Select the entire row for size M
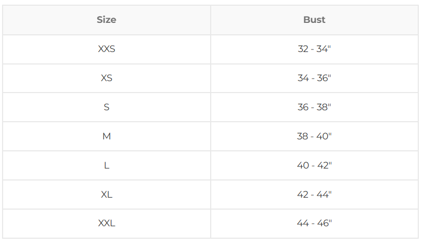The width and height of the screenshot is (424, 246). click(x=210, y=136)
